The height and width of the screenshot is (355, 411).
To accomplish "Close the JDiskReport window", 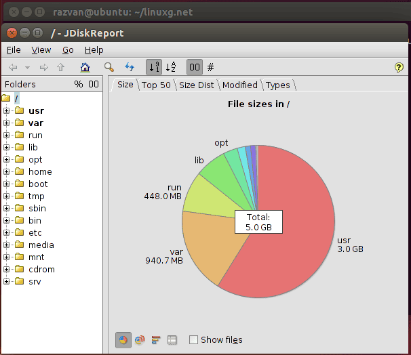I will tap(12, 33).
